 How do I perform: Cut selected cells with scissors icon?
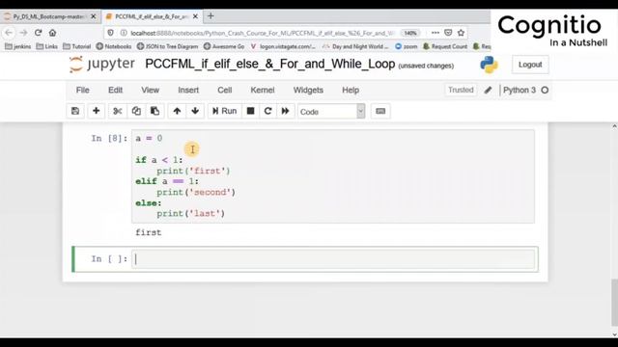coord(117,111)
